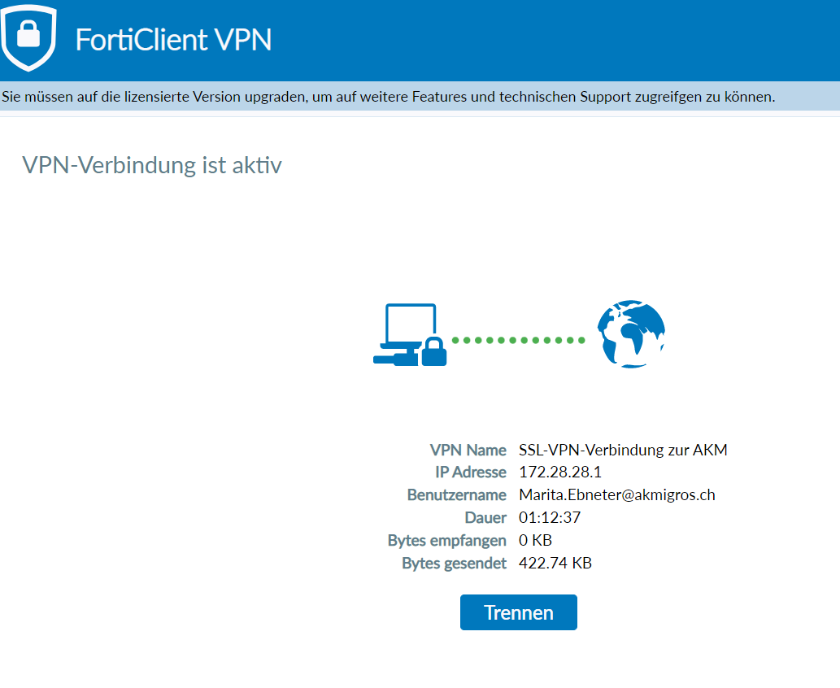This screenshot has width=840, height=688.
Task: Click the license upgrade notice banner
Action: 389,97
